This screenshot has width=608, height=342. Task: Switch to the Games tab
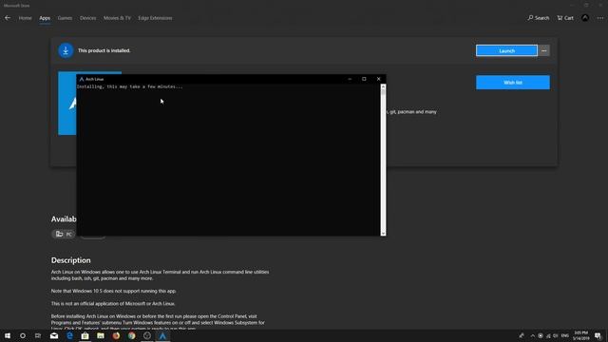tap(65, 18)
